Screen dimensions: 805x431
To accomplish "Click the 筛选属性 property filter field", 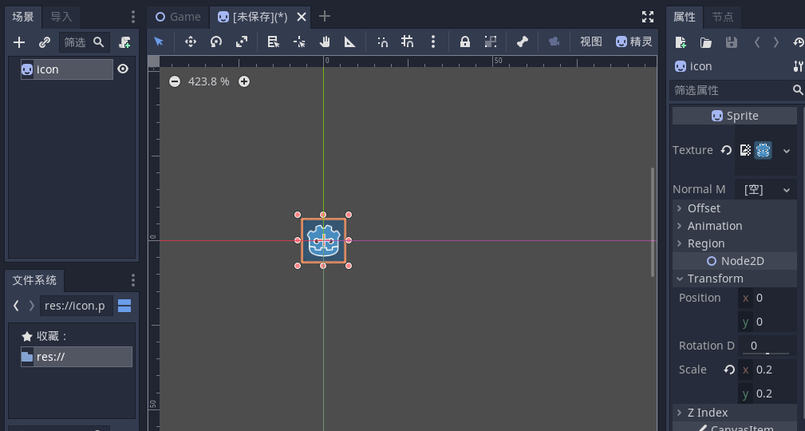I will point(736,90).
